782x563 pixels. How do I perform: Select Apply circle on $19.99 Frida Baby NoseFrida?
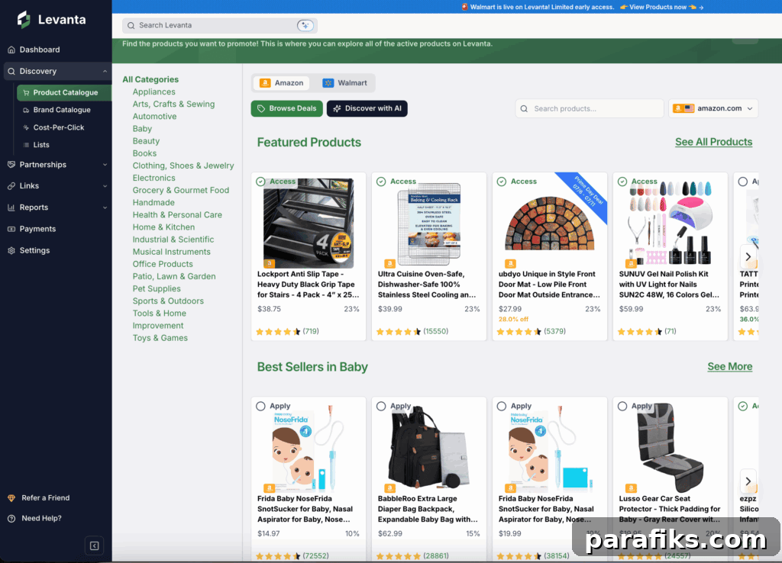coord(502,406)
